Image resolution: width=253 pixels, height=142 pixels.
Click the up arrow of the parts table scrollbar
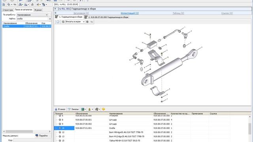pyautogui.click(x=249, y=117)
